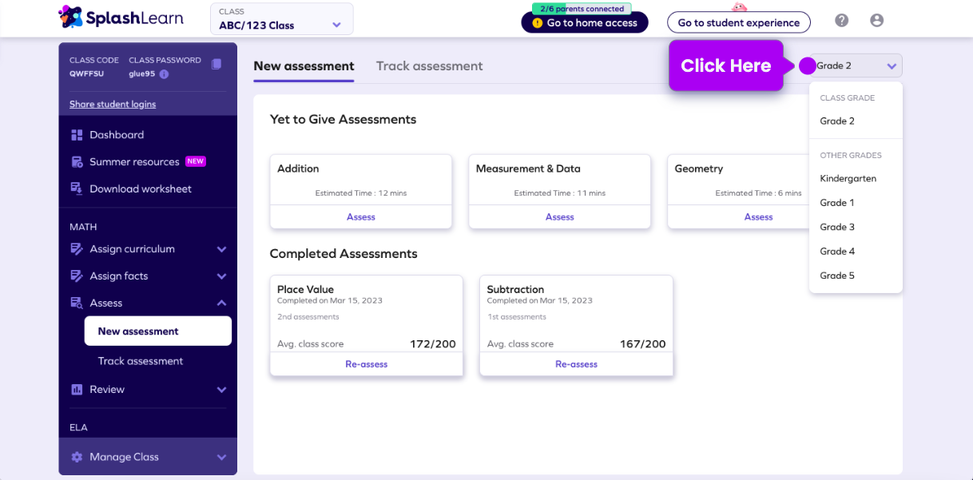Screen dimensions: 973x480
Task: Open the help question mark icon
Action: (841, 21)
